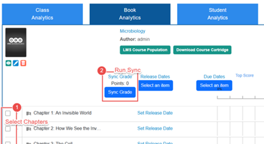Open Release Dates 'Select an item' dropdown
The width and height of the screenshot is (264, 144).
(155, 85)
